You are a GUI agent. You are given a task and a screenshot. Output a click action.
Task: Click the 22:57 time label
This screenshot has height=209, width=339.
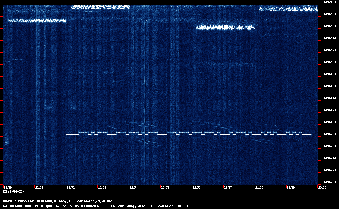(x=228, y=188)
